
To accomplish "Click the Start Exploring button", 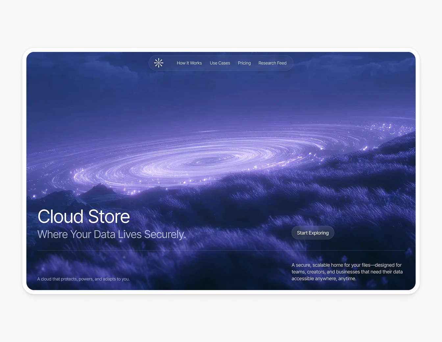I will pos(313,232).
